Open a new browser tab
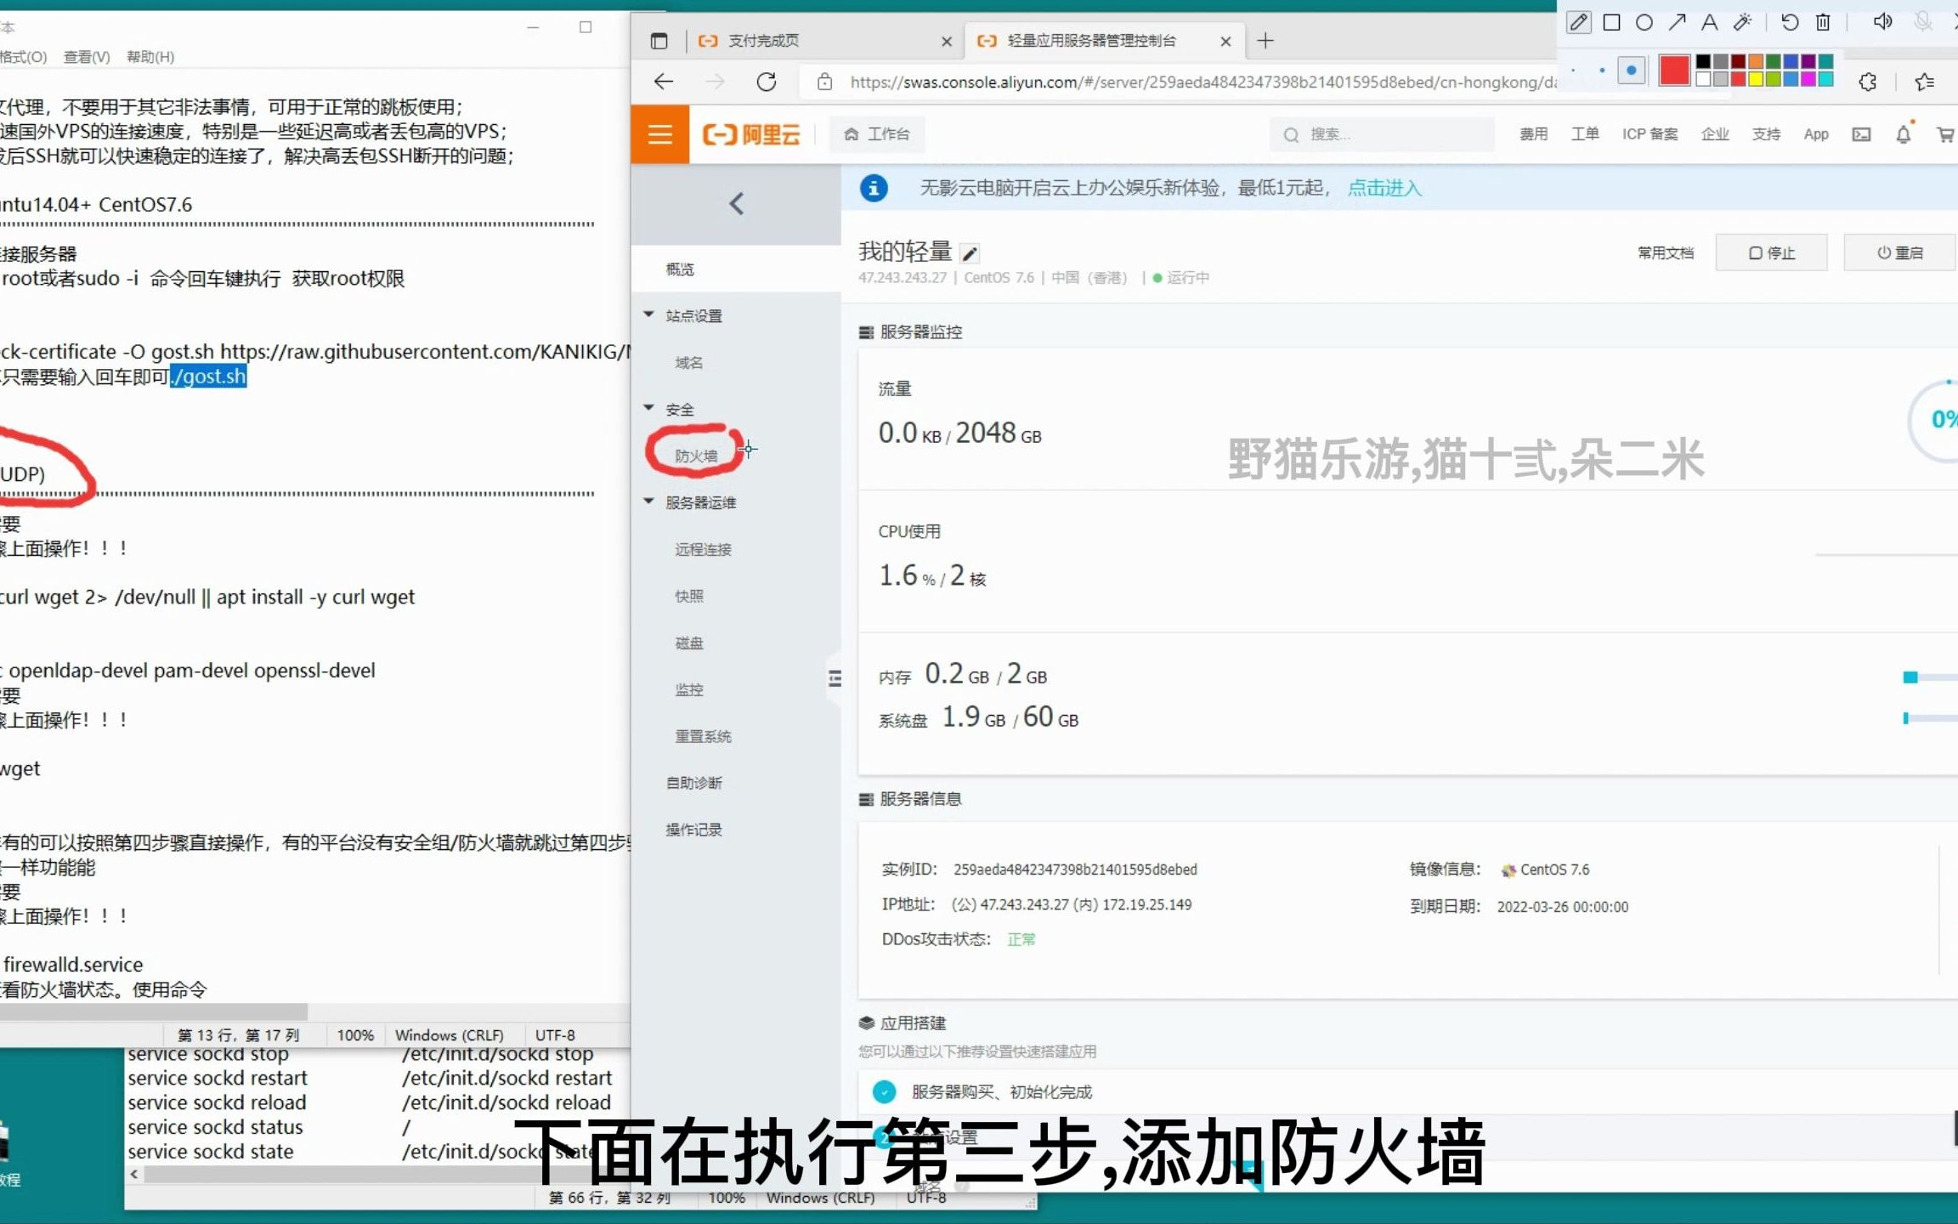 pyautogui.click(x=1265, y=41)
